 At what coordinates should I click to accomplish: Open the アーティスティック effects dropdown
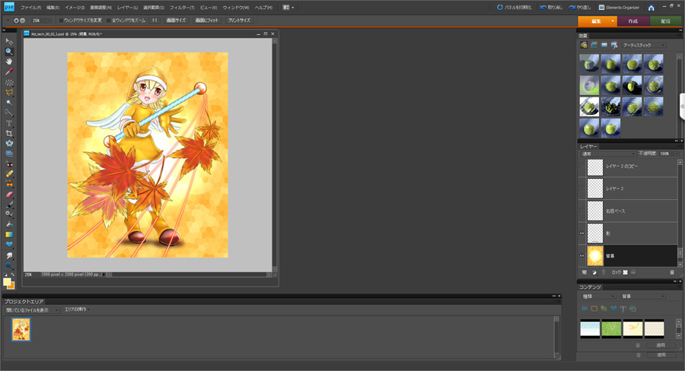643,46
